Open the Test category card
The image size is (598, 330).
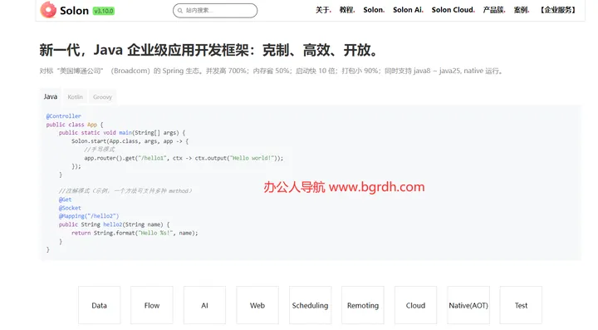(521, 305)
